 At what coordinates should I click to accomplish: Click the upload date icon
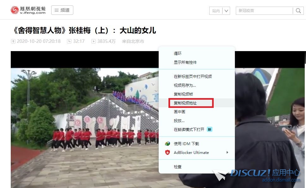13,41
